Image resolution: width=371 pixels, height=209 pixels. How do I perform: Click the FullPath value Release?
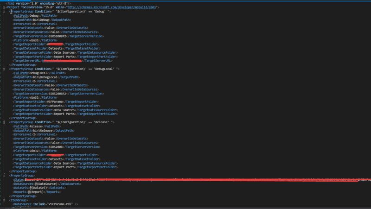(36, 126)
